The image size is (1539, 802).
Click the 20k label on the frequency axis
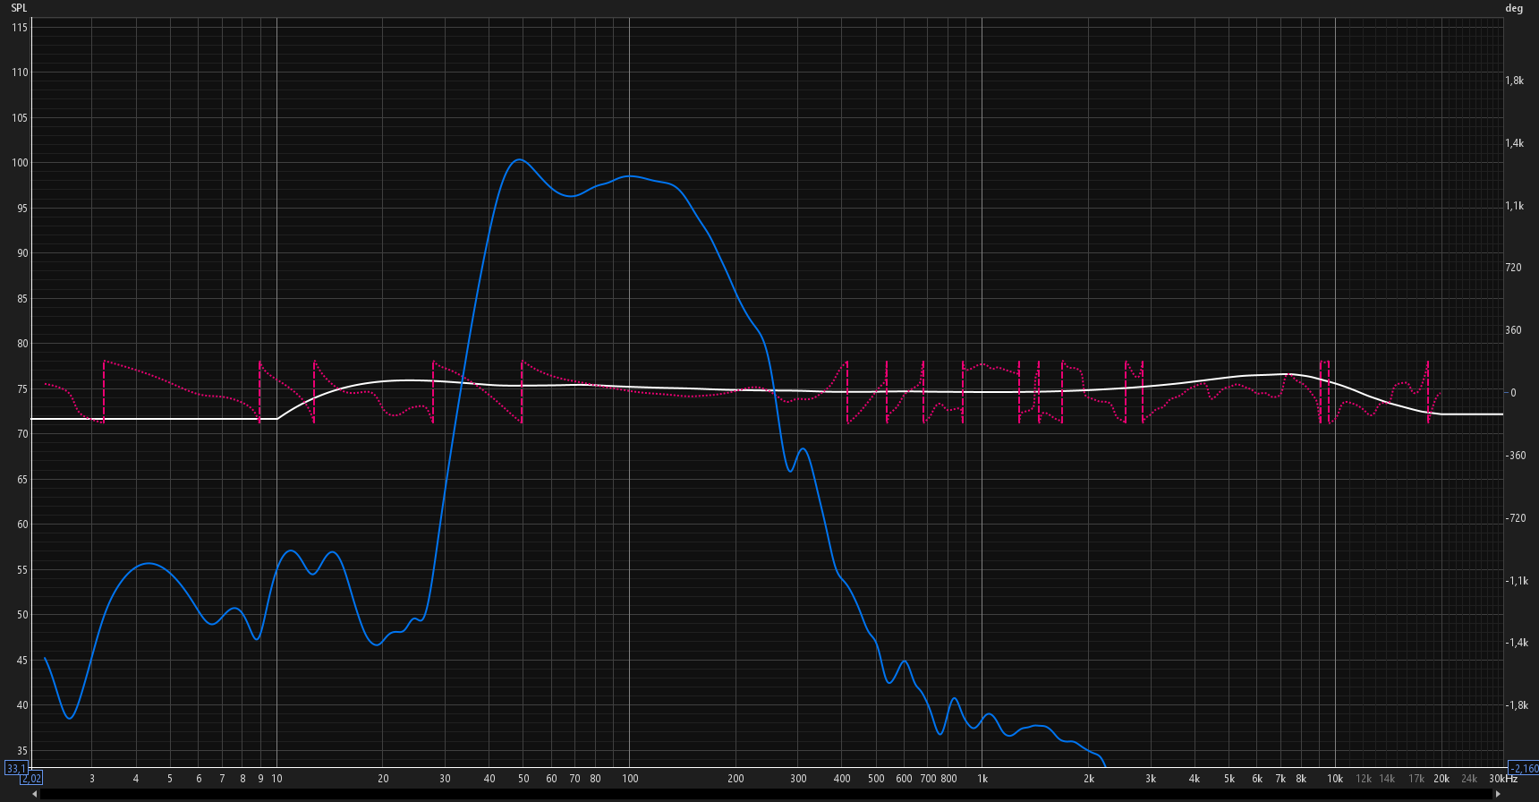tap(1441, 779)
